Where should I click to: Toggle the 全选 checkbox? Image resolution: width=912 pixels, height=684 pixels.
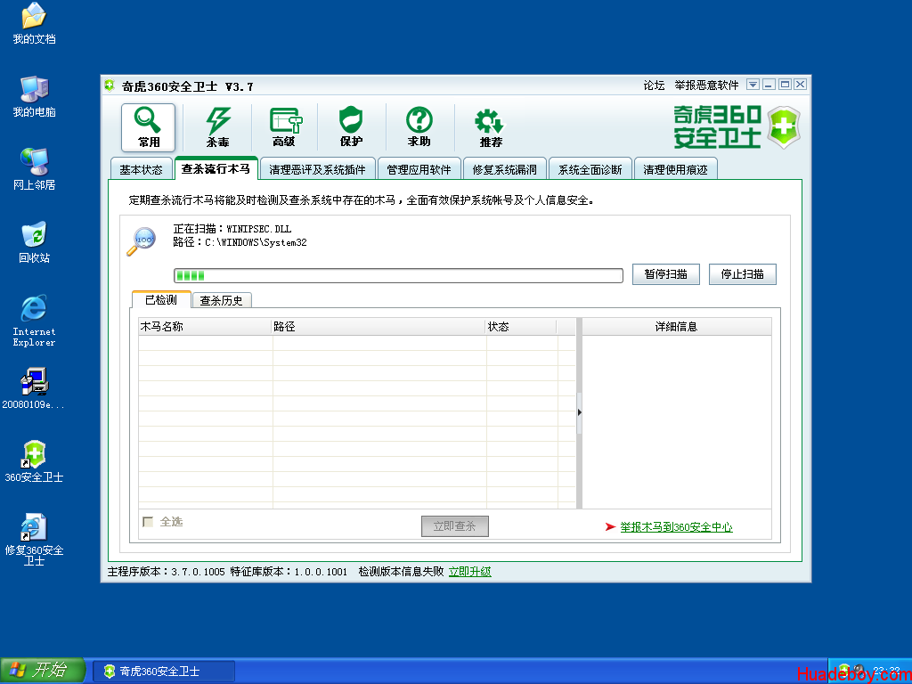149,522
